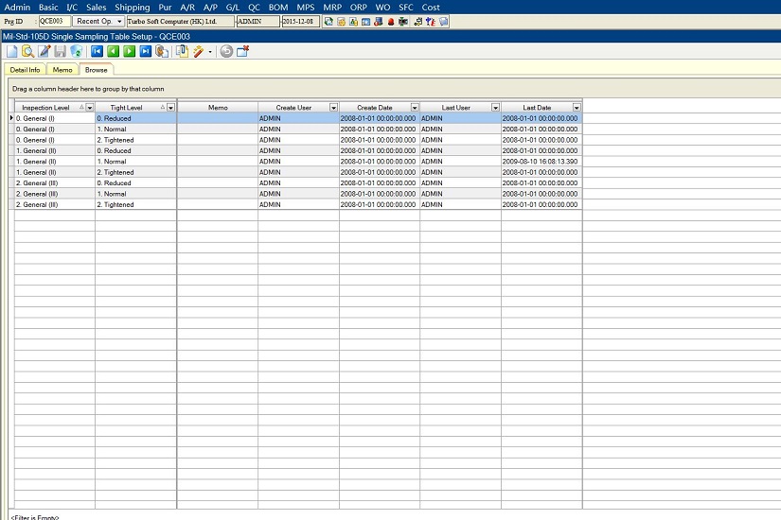Open the Cost menu
781x520 pixels.
coord(431,7)
